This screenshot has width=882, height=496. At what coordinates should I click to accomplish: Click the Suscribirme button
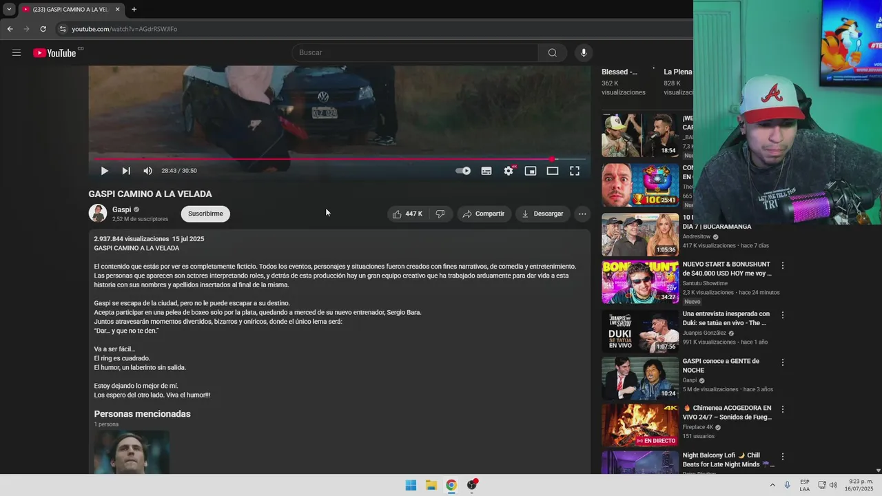[x=205, y=214]
